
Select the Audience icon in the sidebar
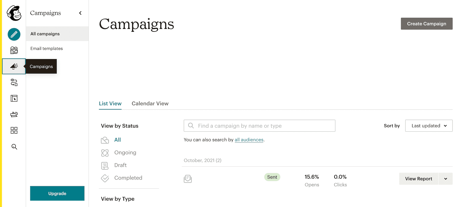click(14, 50)
